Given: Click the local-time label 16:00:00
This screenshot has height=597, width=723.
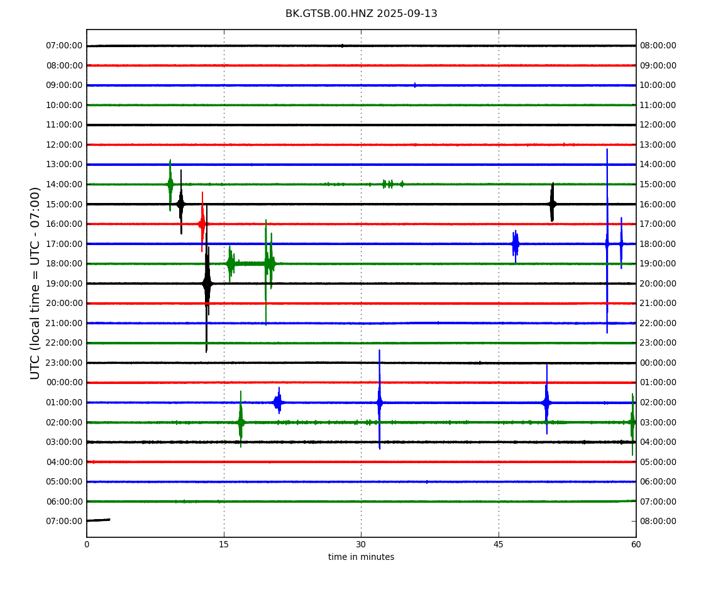Looking at the screenshot, I should 658,204.
